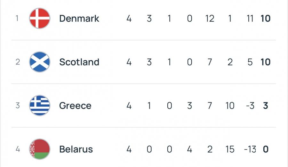Click Denmark's 12 goals scored
Image resolution: width=288 pixels, height=167 pixels.
click(x=210, y=19)
